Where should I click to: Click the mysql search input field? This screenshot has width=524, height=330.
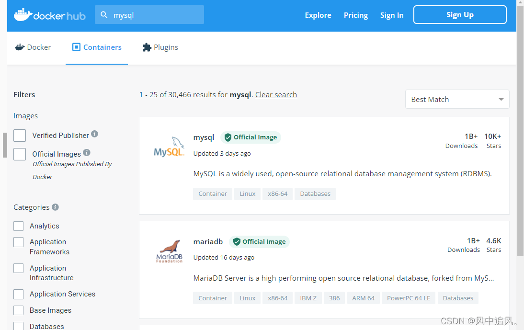point(149,15)
